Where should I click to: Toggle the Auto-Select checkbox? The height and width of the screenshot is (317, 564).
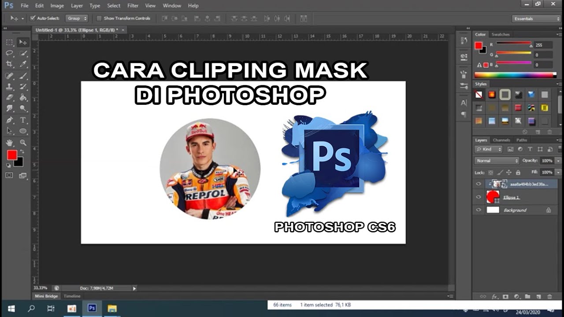33,18
